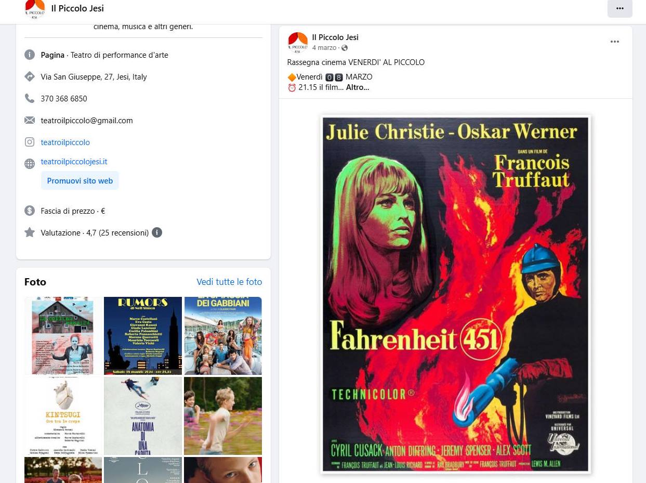Open the post's three-dots options menu
Screen dimensions: 646x483
(x=615, y=42)
